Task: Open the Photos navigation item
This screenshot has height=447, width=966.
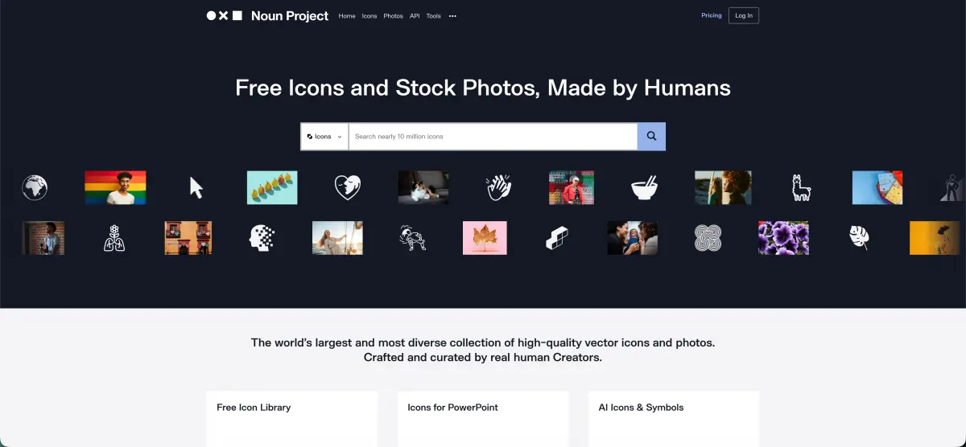Action: [393, 16]
